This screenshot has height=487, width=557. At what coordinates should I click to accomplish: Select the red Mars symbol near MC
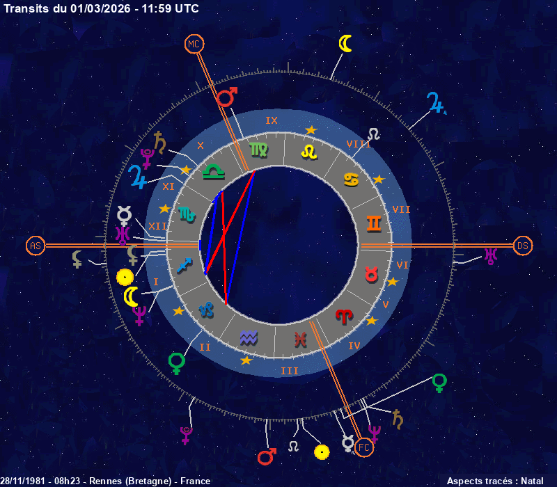pyautogui.click(x=227, y=96)
